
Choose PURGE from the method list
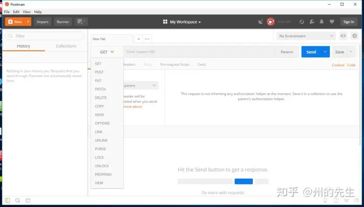point(107,149)
